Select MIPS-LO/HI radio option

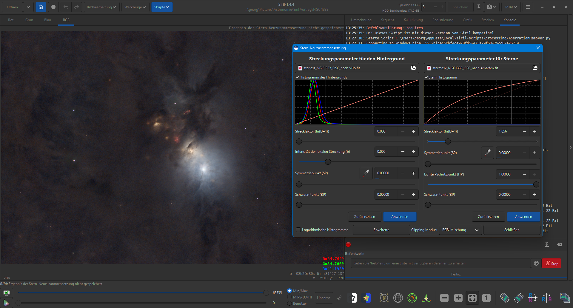(x=289, y=297)
